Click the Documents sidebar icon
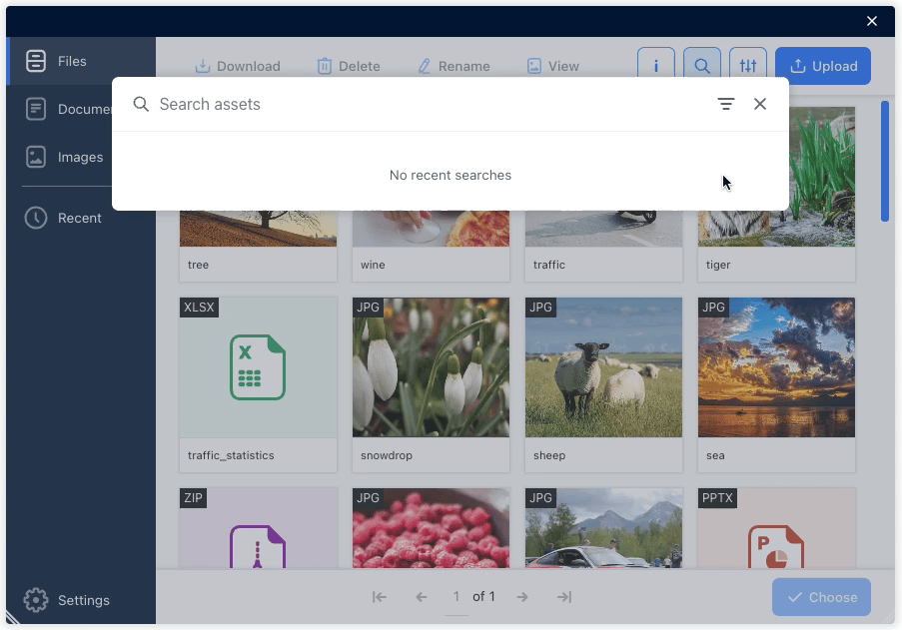Screen dimensions: 902x630 pyautogui.click(x=36, y=109)
